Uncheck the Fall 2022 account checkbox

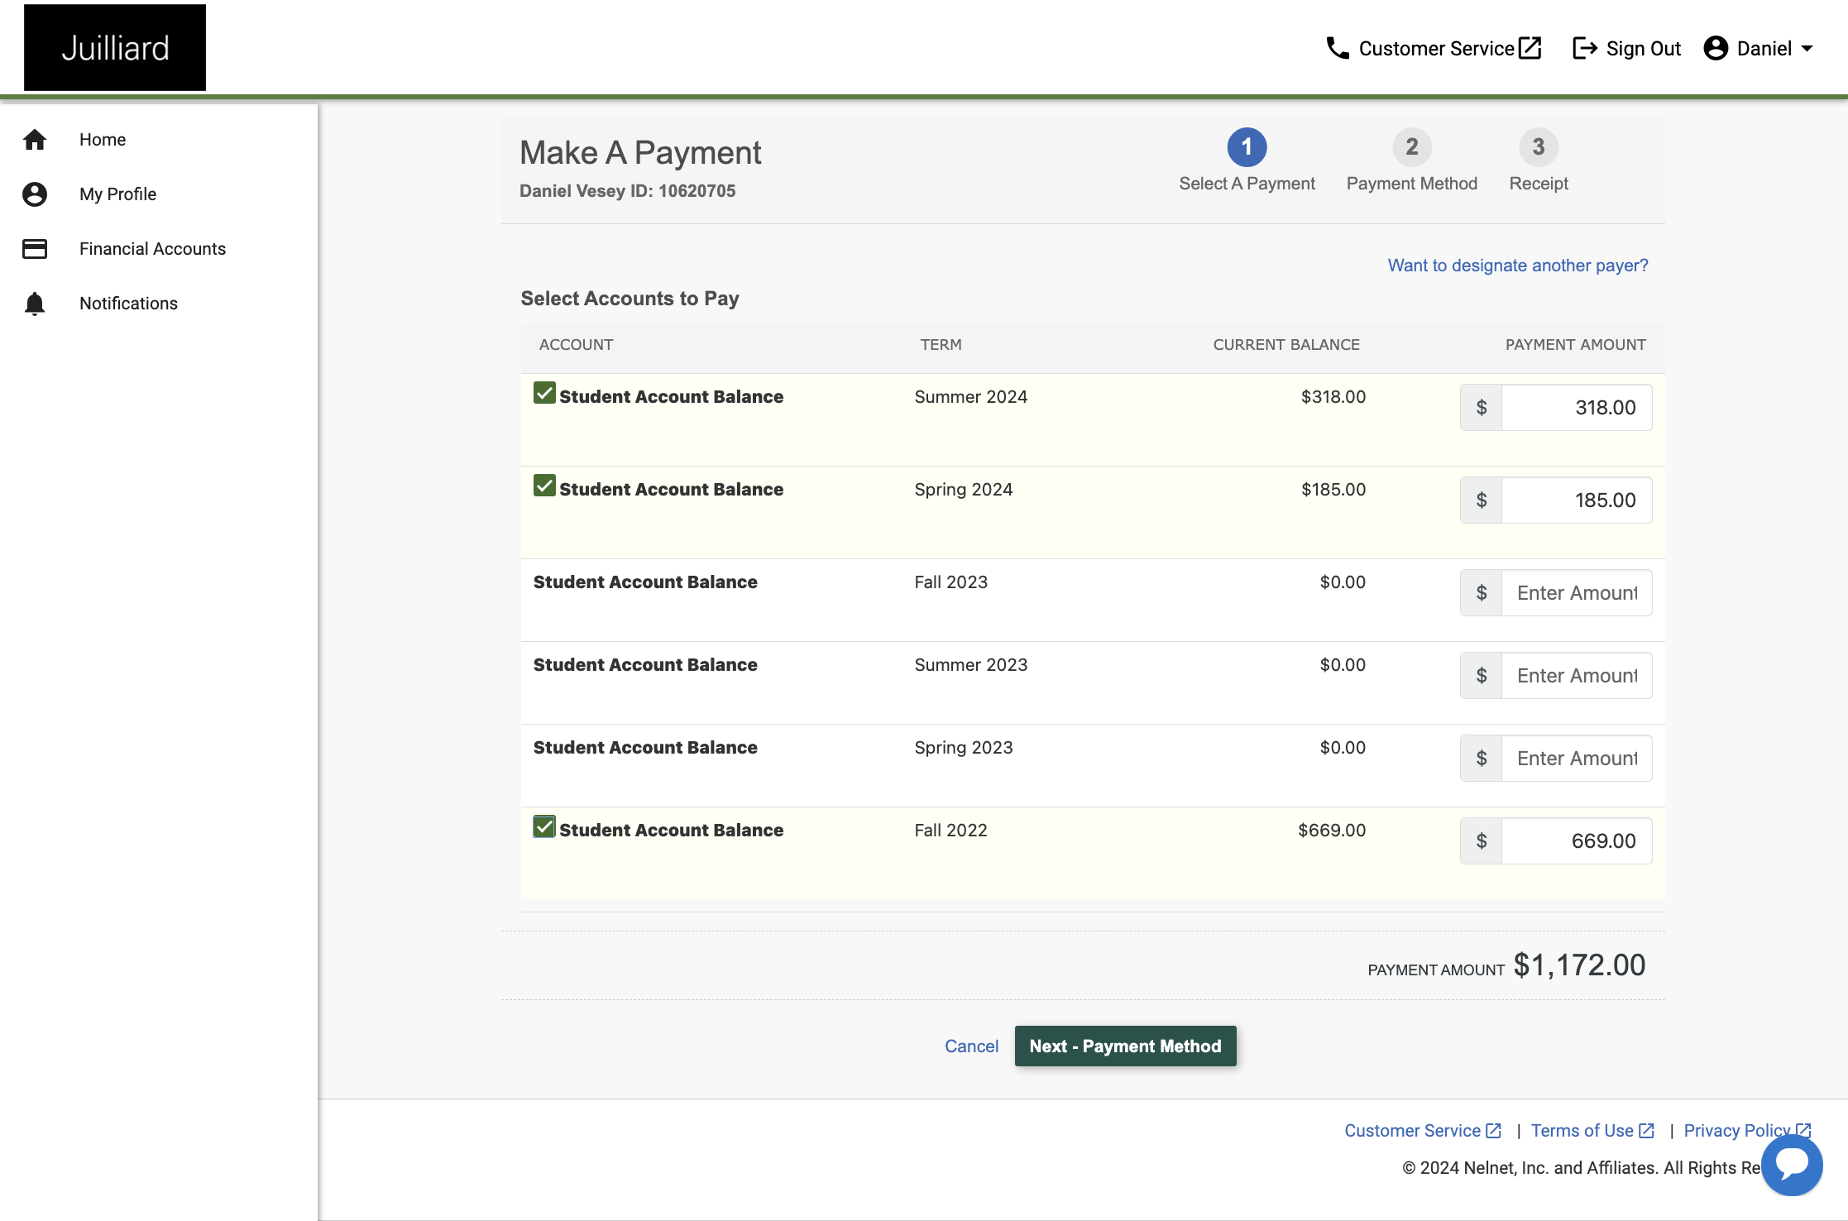coord(544,826)
